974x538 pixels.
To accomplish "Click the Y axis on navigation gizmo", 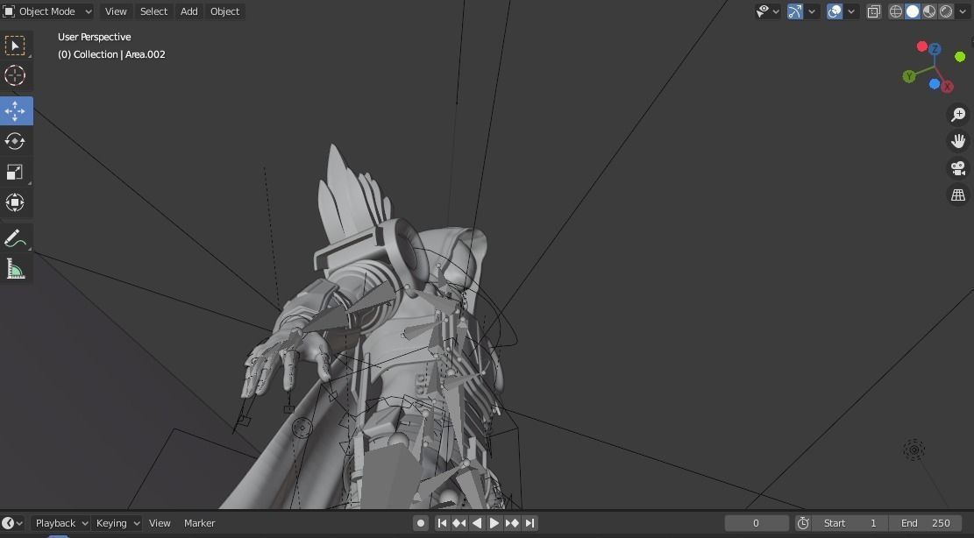I will point(909,76).
